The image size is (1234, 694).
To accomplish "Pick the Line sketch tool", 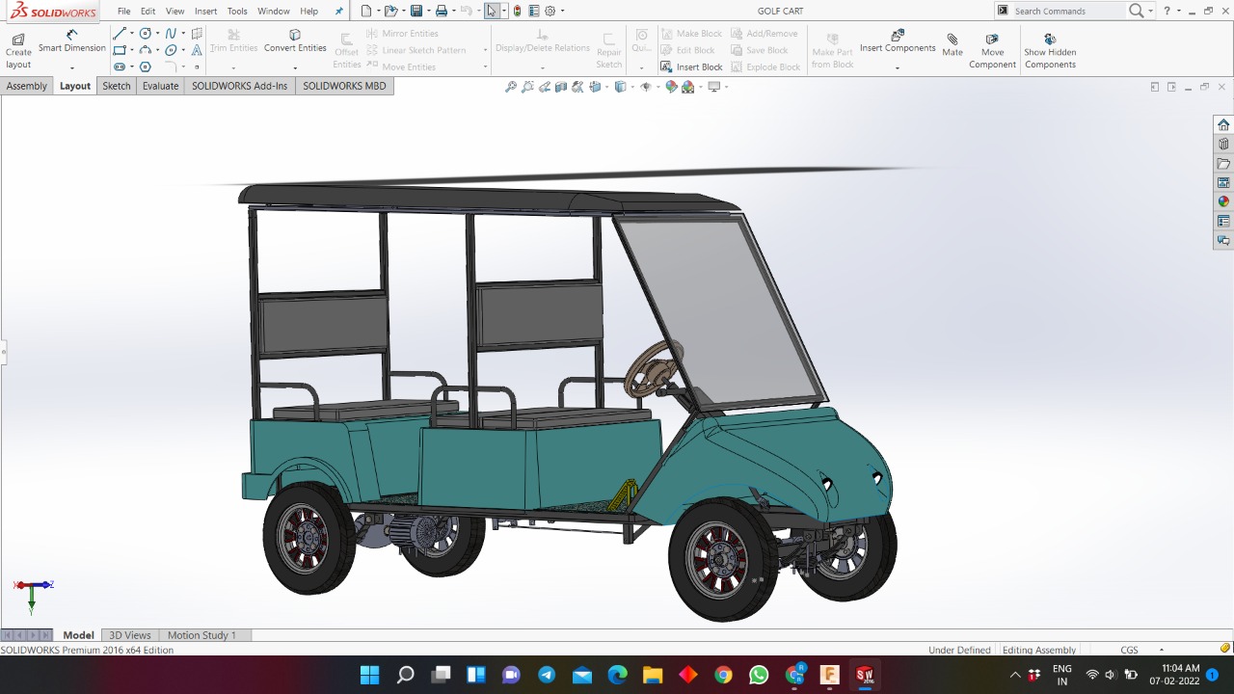I will coord(120,34).
